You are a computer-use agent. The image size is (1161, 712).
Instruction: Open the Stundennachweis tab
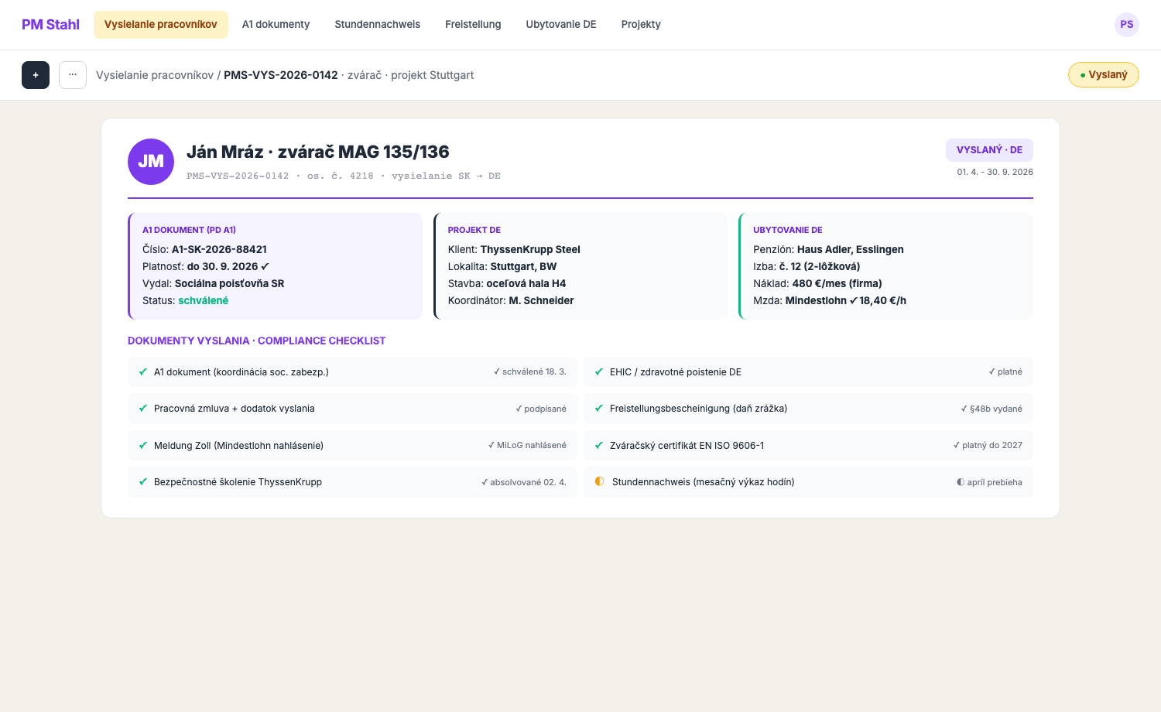click(378, 25)
